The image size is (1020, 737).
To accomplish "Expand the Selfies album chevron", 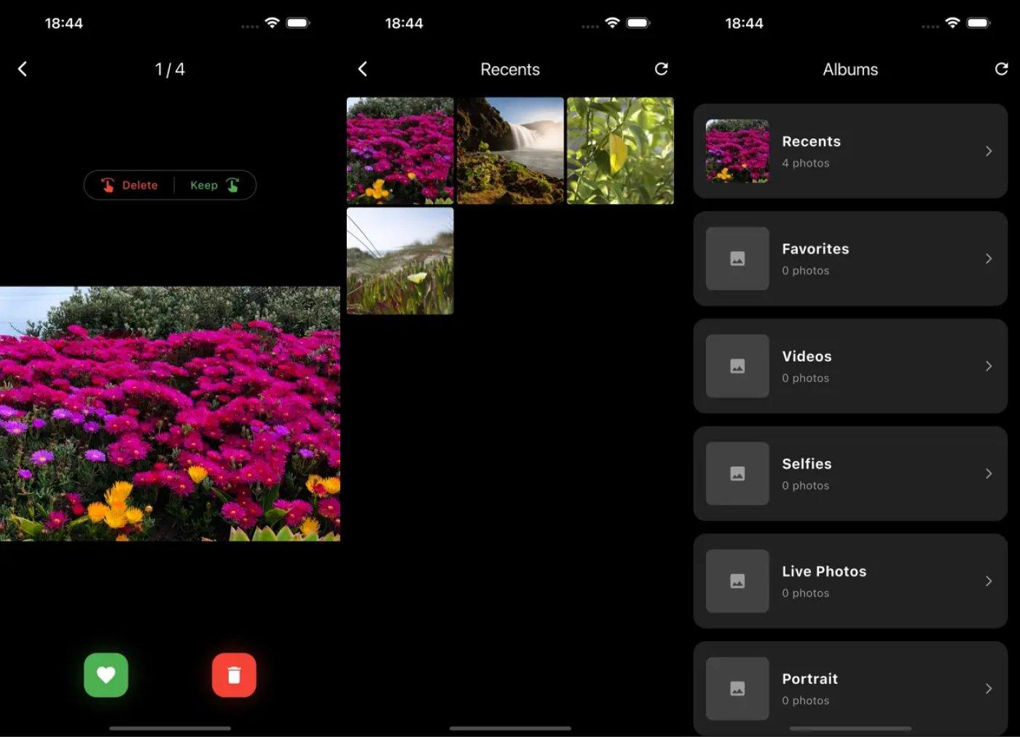I will pos(988,474).
